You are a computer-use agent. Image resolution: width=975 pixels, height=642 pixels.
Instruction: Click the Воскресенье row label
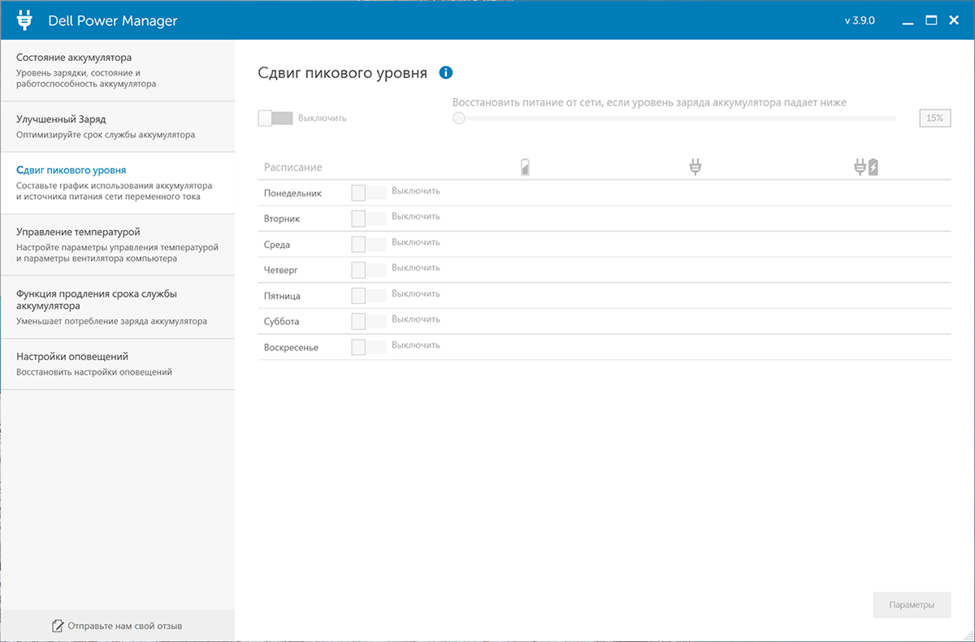(291, 348)
